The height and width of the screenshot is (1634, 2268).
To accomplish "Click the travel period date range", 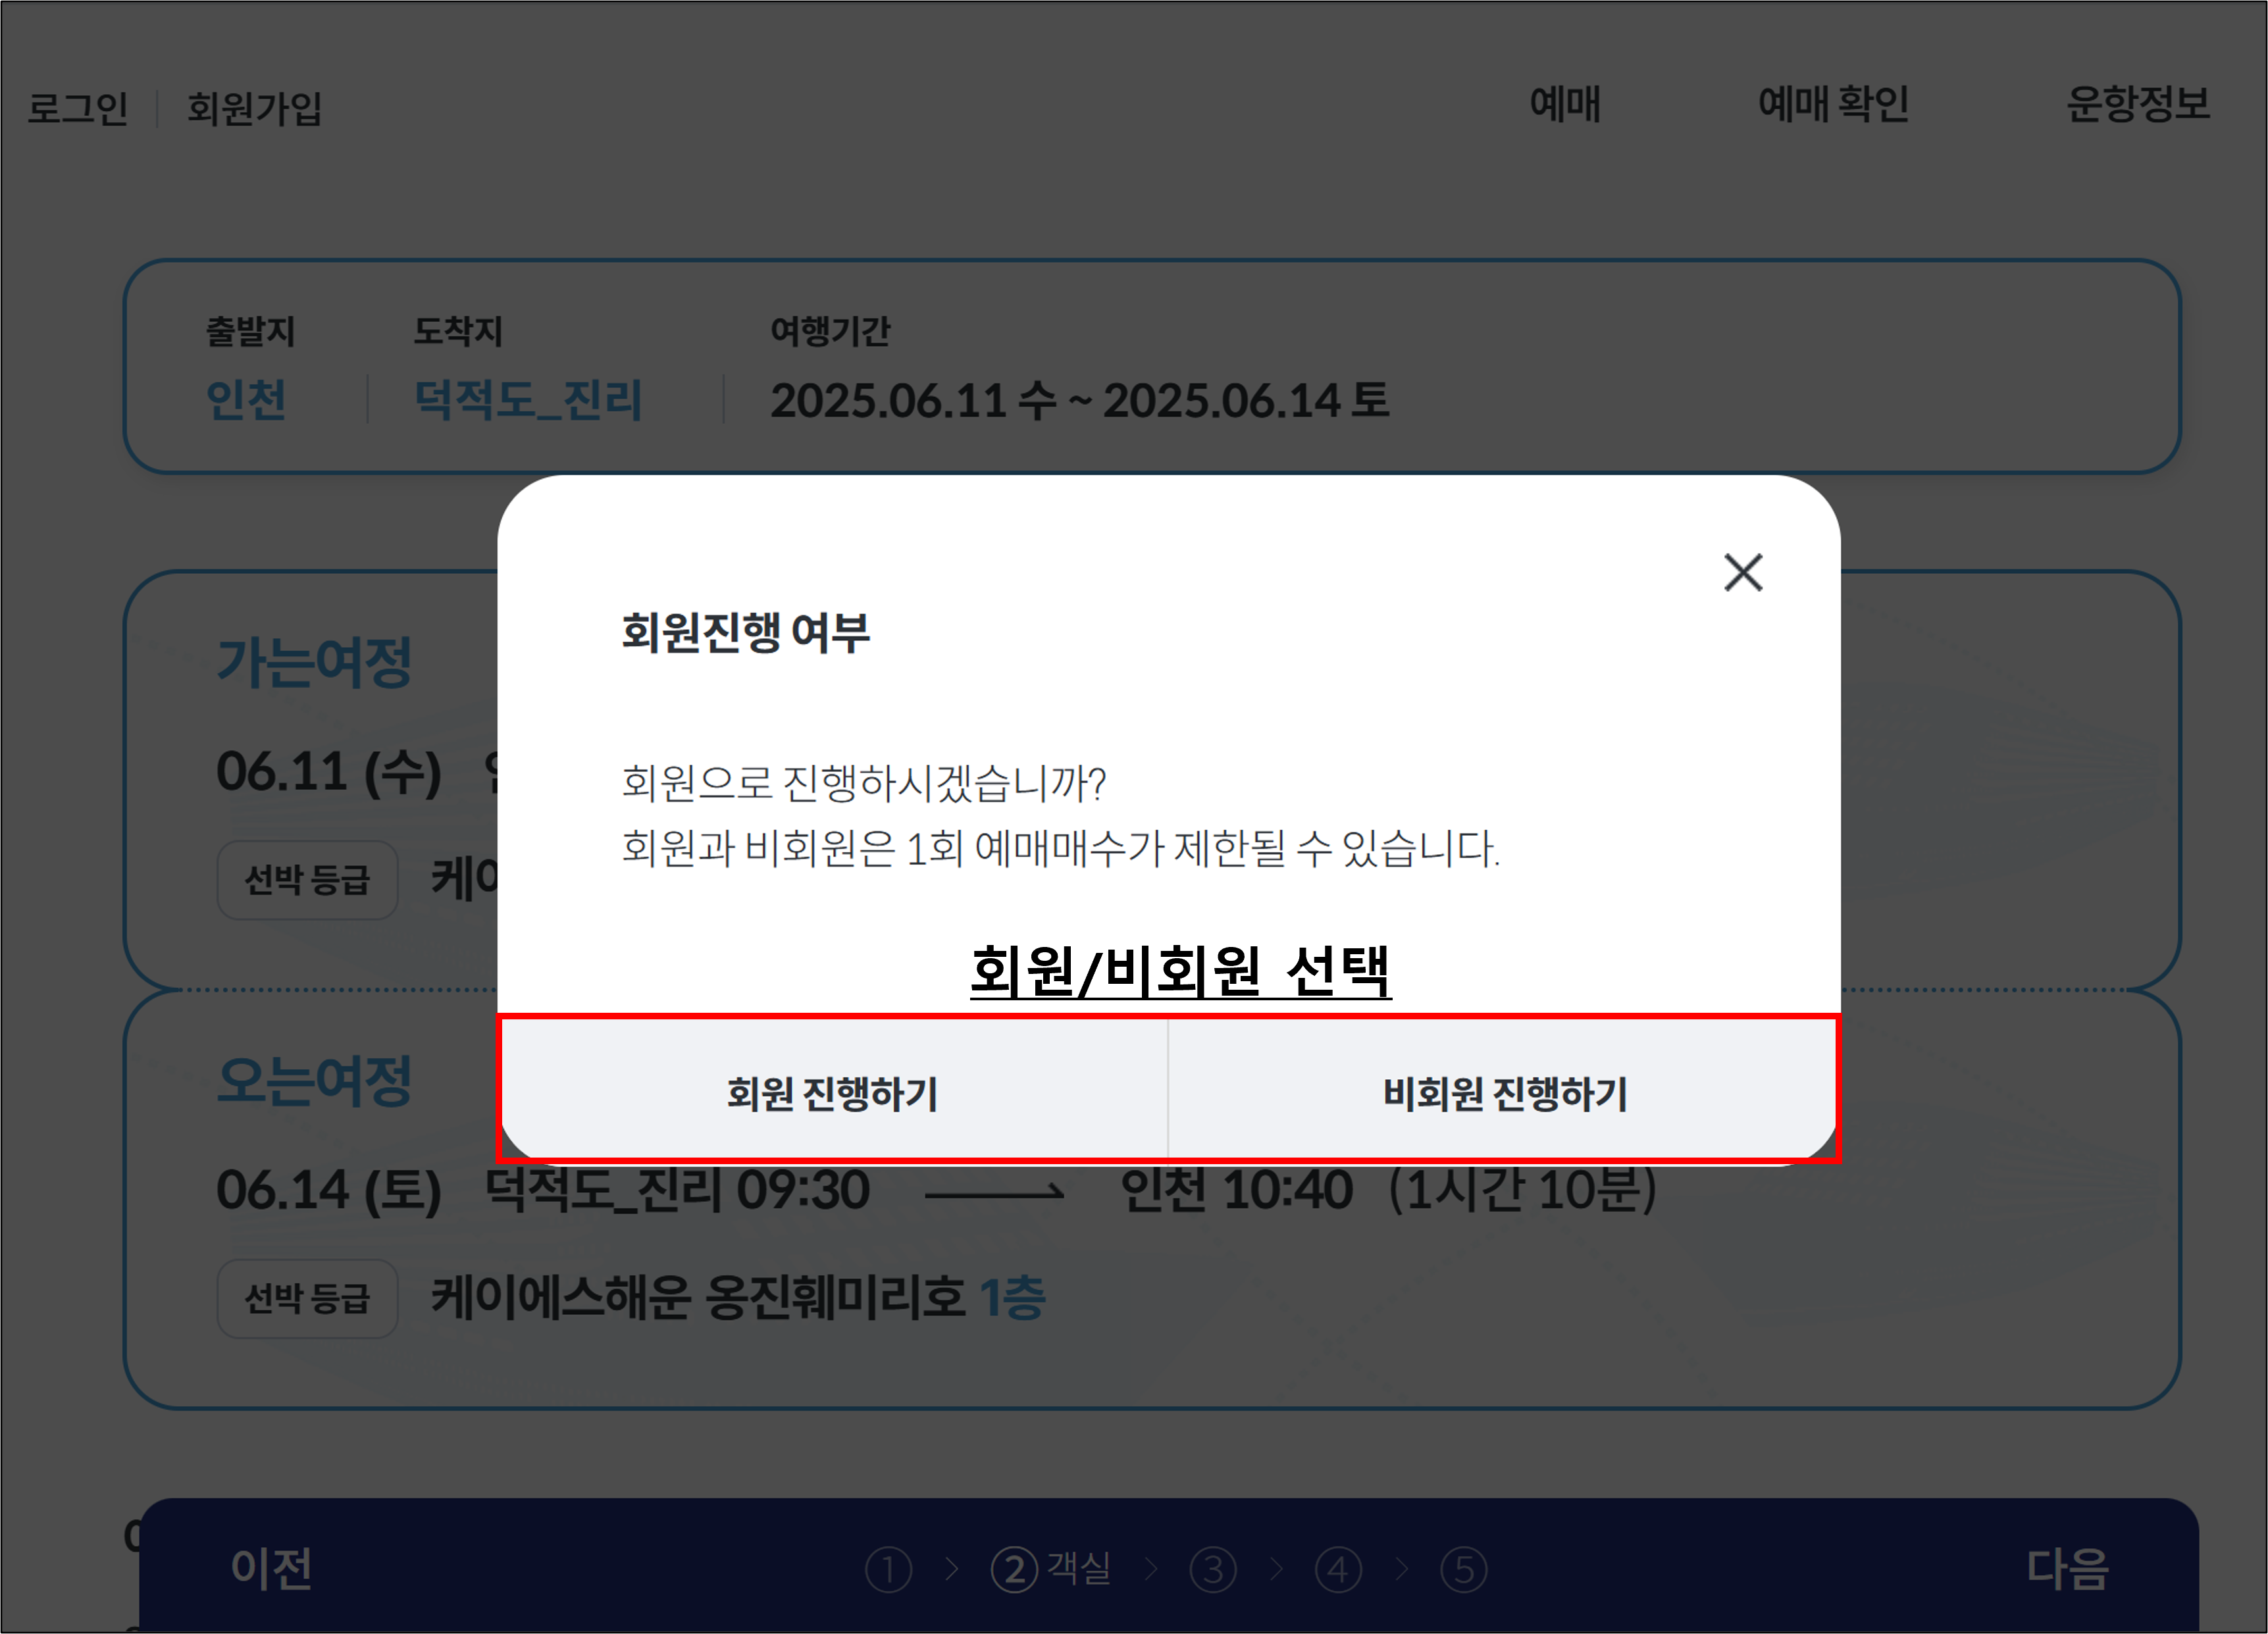I will [1079, 401].
